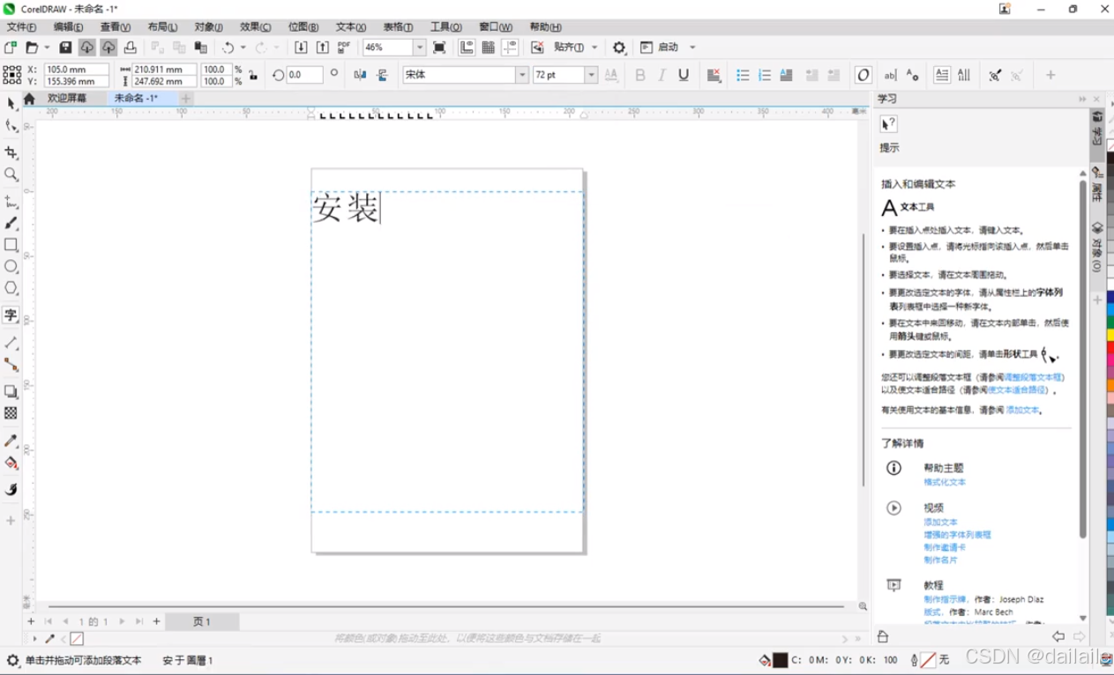
Task: Open the font name dropdown (宋体)
Action: (522, 75)
